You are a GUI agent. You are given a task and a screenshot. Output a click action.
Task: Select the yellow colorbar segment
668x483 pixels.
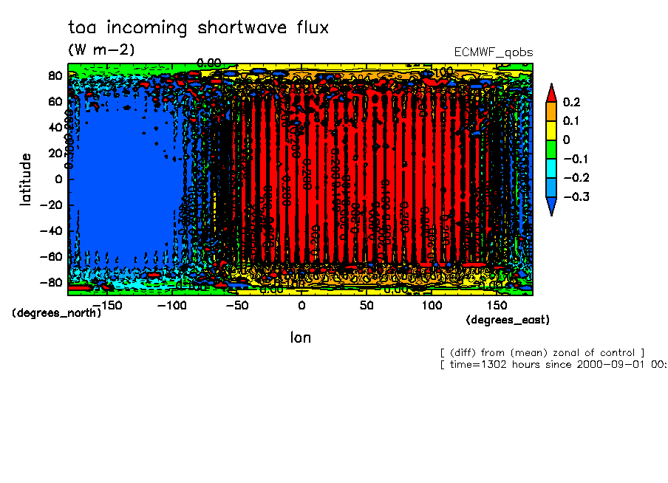click(x=551, y=130)
